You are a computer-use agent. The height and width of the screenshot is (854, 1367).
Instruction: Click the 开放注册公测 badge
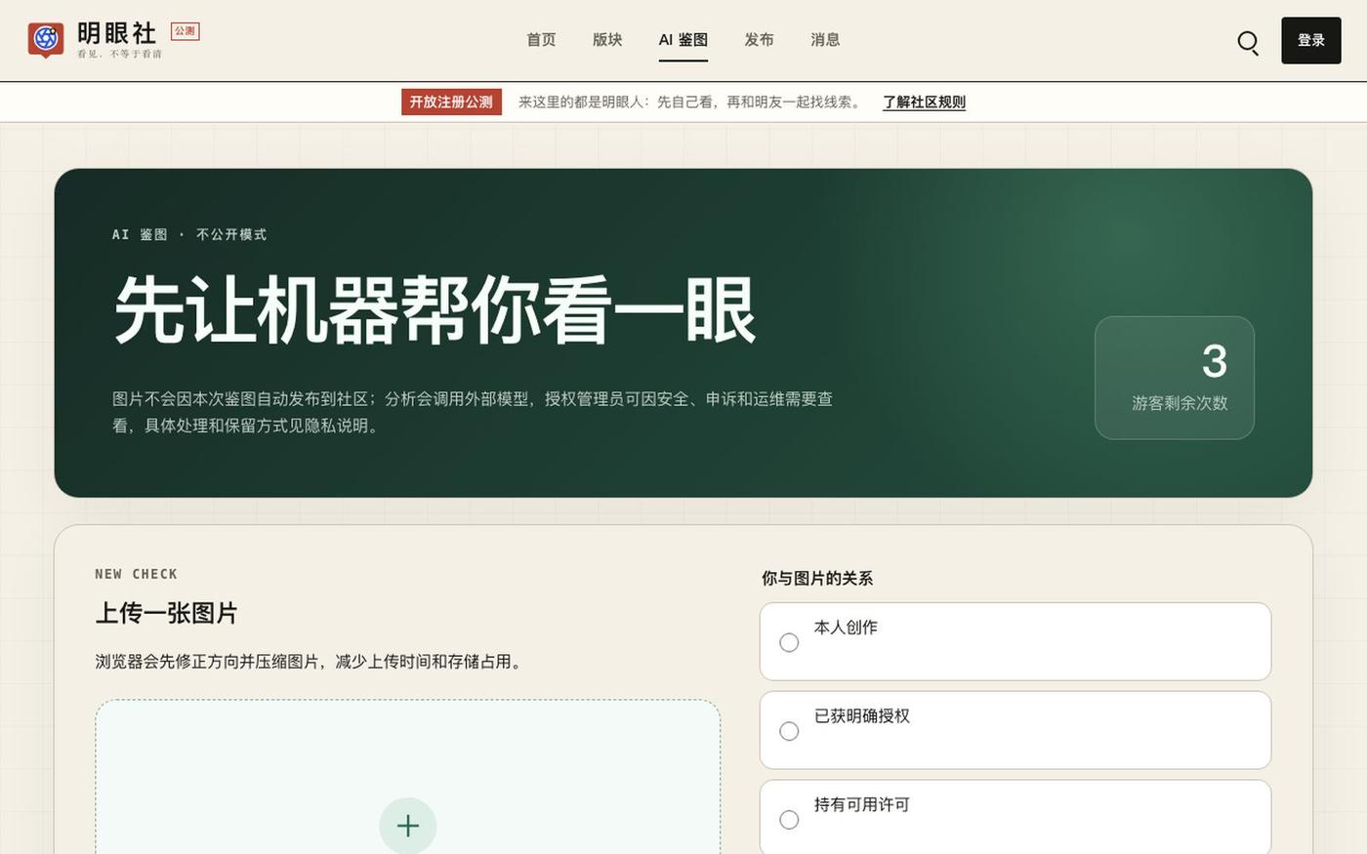pyautogui.click(x=451, y=102)
